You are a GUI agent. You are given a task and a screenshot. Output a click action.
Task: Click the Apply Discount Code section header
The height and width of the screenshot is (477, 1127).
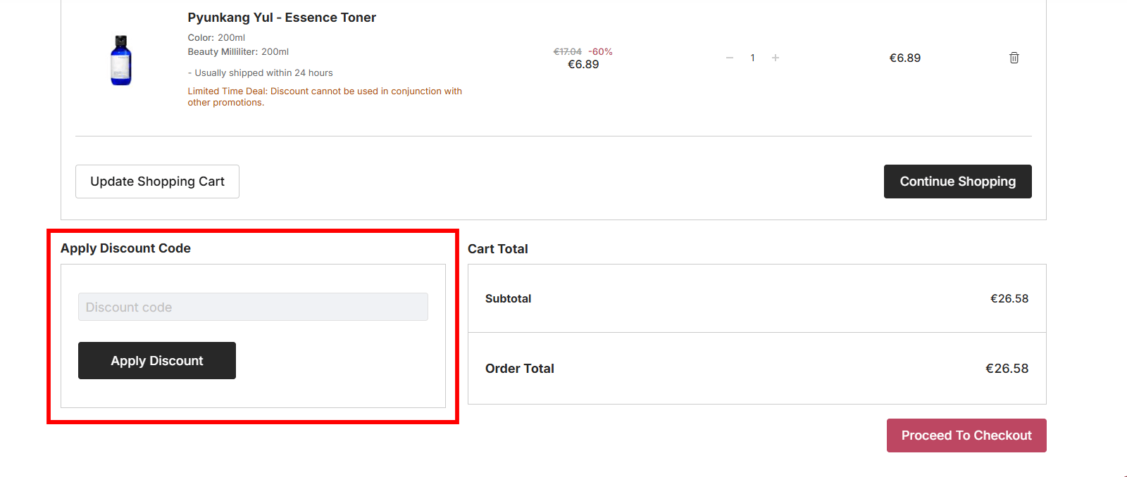coord(125,248)
